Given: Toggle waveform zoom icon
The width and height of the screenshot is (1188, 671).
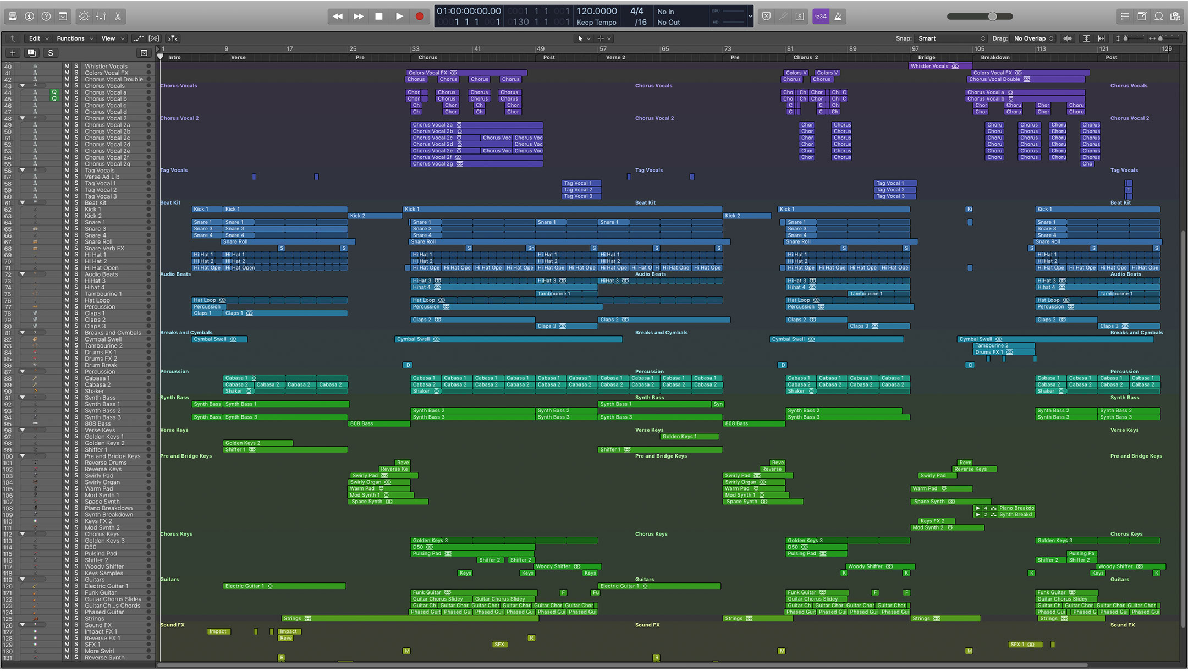Looking at the screenshot, I should point(1068,38).
